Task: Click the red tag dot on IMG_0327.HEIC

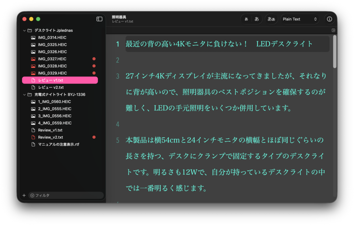Action: pyautogui.click(x=94, y=59)
